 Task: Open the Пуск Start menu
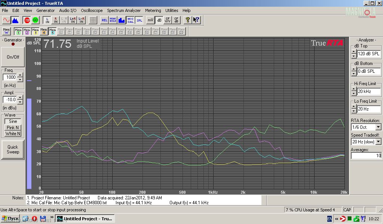click(10, 219)
